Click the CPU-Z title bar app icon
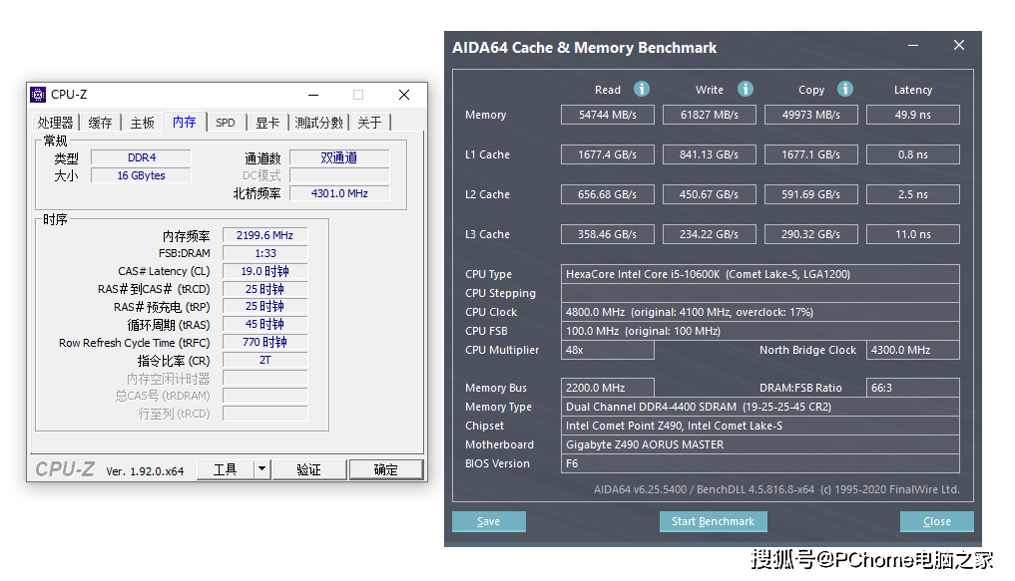The width and height of the screenshot is (1015, 581). tap(38, 95)
